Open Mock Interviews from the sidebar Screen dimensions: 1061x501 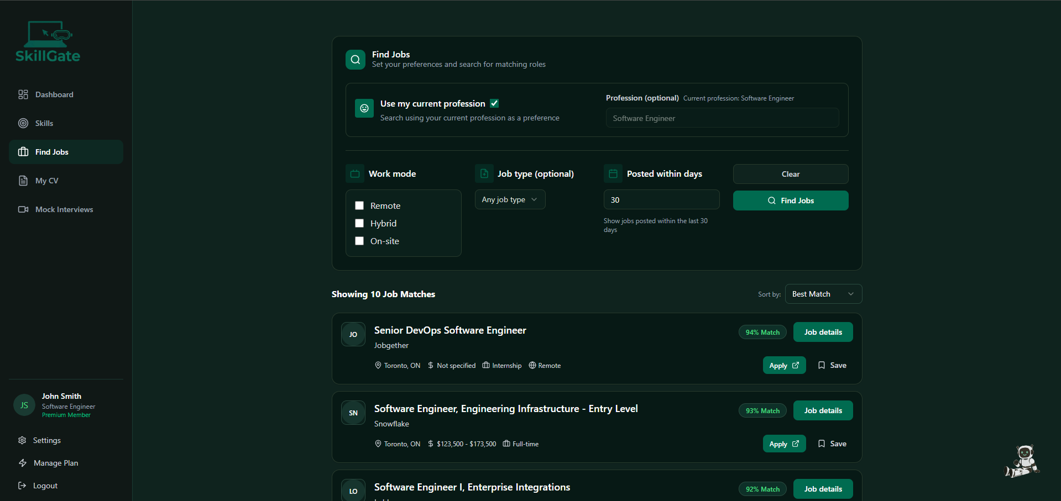[x=66, y=209]
